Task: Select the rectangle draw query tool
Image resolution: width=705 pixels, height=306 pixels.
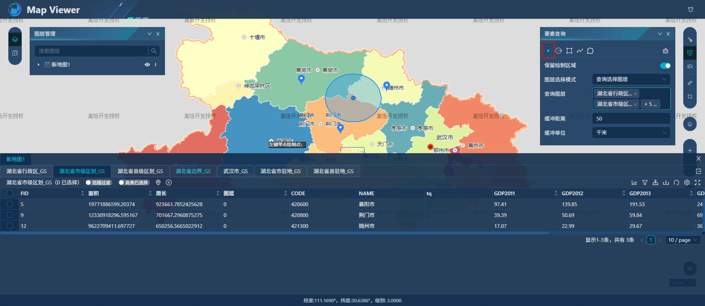Action: [569, 51]
